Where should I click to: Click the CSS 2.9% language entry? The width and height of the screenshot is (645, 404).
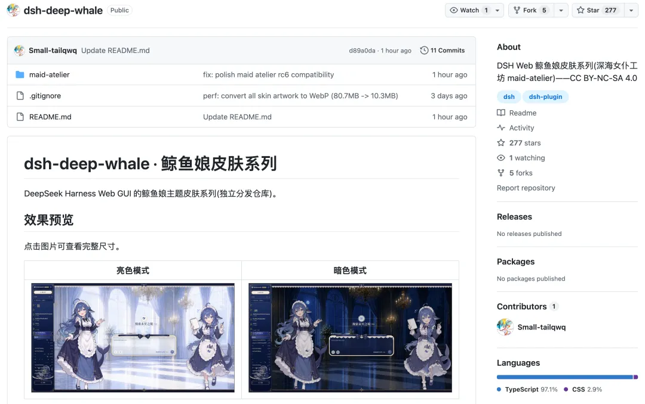pyautogui.click(x=583, y=389)
